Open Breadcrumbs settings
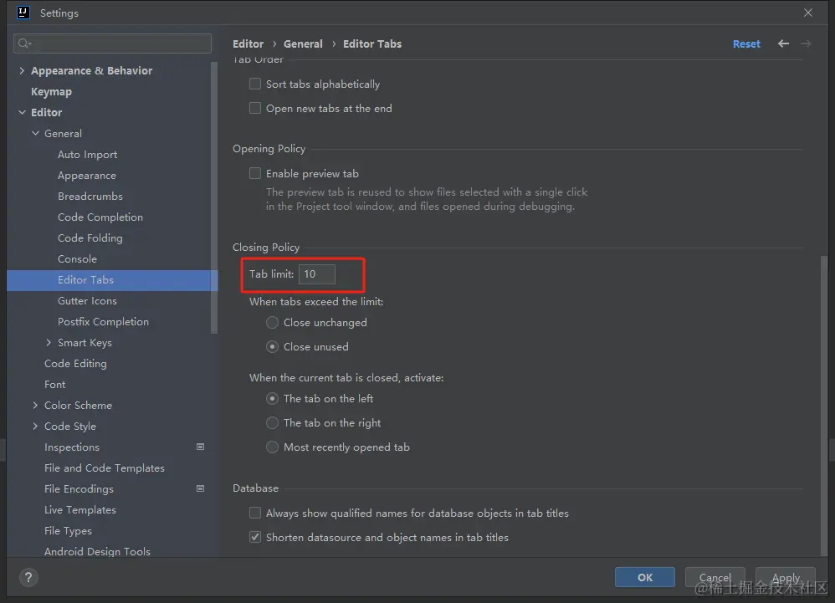The width and height of the screenshot is (835, 603). pos(90,196)
